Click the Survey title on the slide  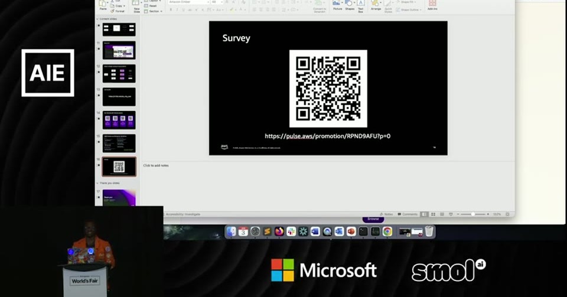click(x=236, y=38)
